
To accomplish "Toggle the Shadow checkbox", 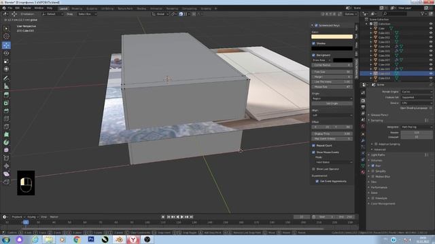I will click(x=313, y=43).
